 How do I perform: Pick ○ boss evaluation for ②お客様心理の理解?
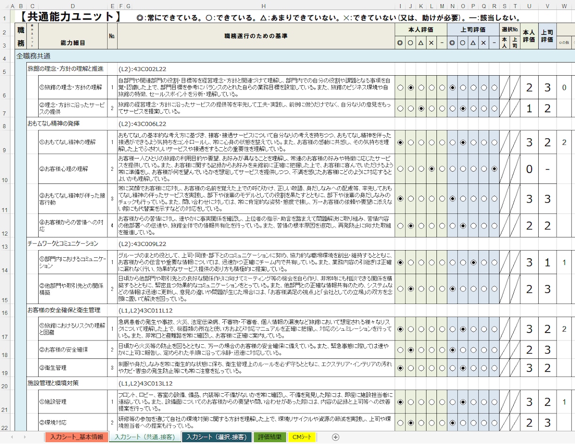pyautogui.click(x=463, y=169)
